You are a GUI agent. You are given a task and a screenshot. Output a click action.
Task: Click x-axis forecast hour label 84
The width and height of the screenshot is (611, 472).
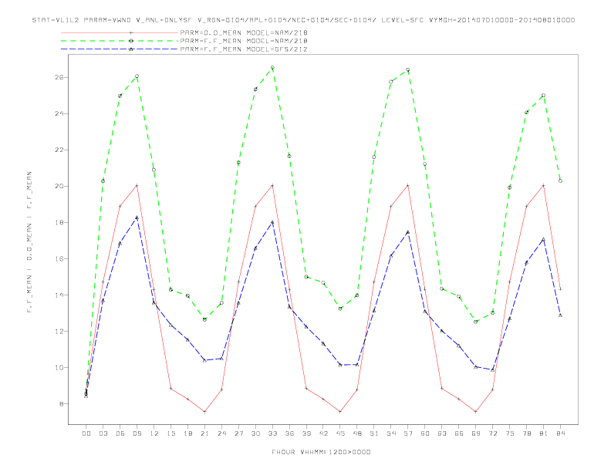pos(560,433)
